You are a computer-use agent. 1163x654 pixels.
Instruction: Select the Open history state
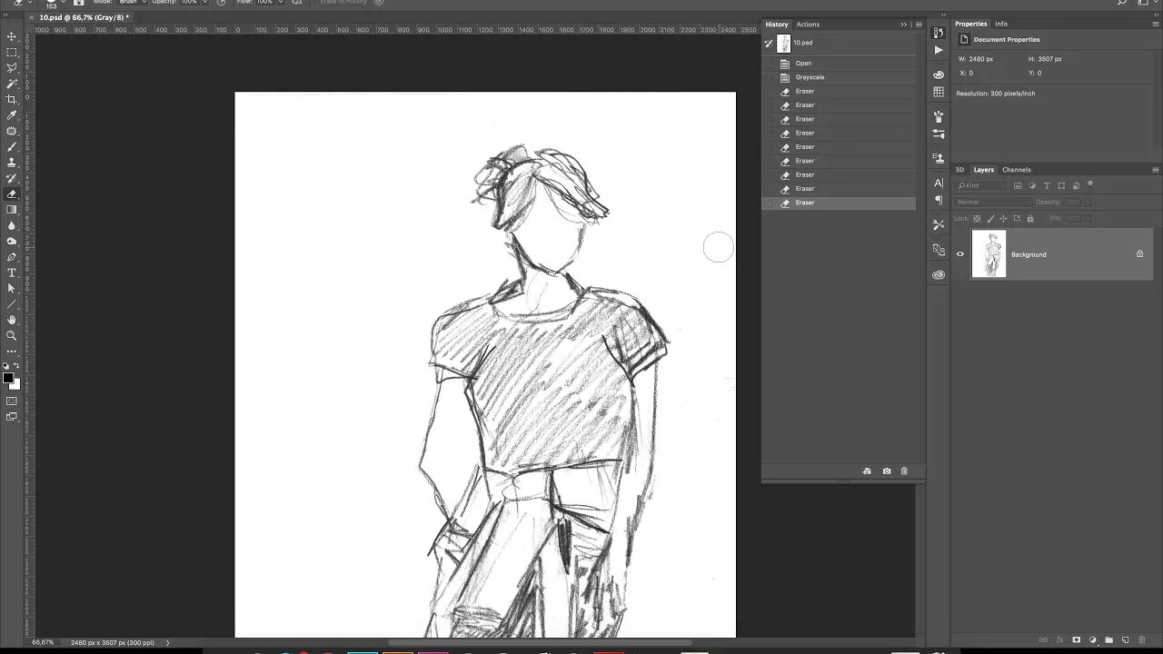[840, 64]
